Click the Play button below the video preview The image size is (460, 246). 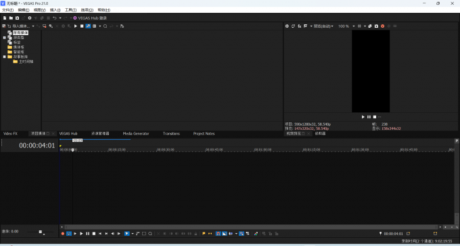tap(363, 117)
